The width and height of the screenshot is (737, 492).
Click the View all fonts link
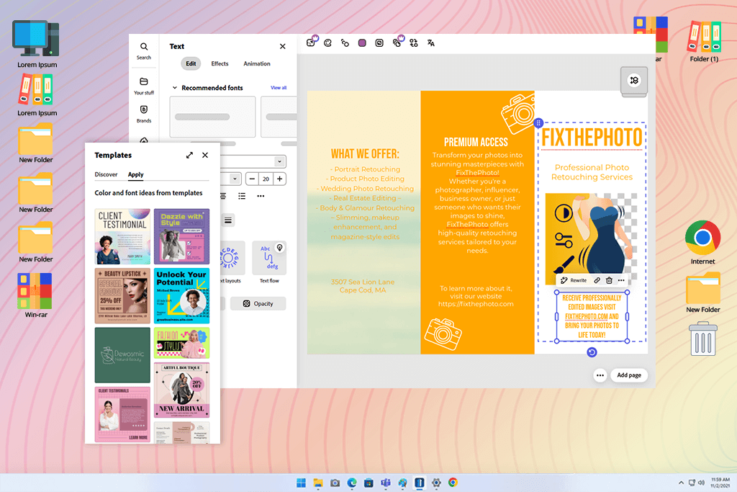pos(279,87)
